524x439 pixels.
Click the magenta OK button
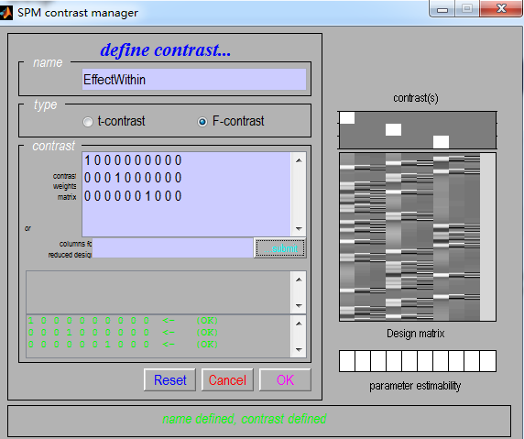click(285, 379)
